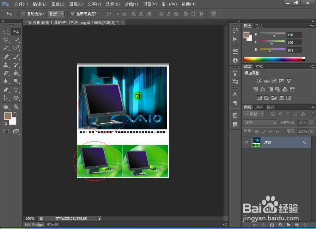Select the Zoom tool
Image resolution: width=316 pixels, height=229 pixels.
16,107
